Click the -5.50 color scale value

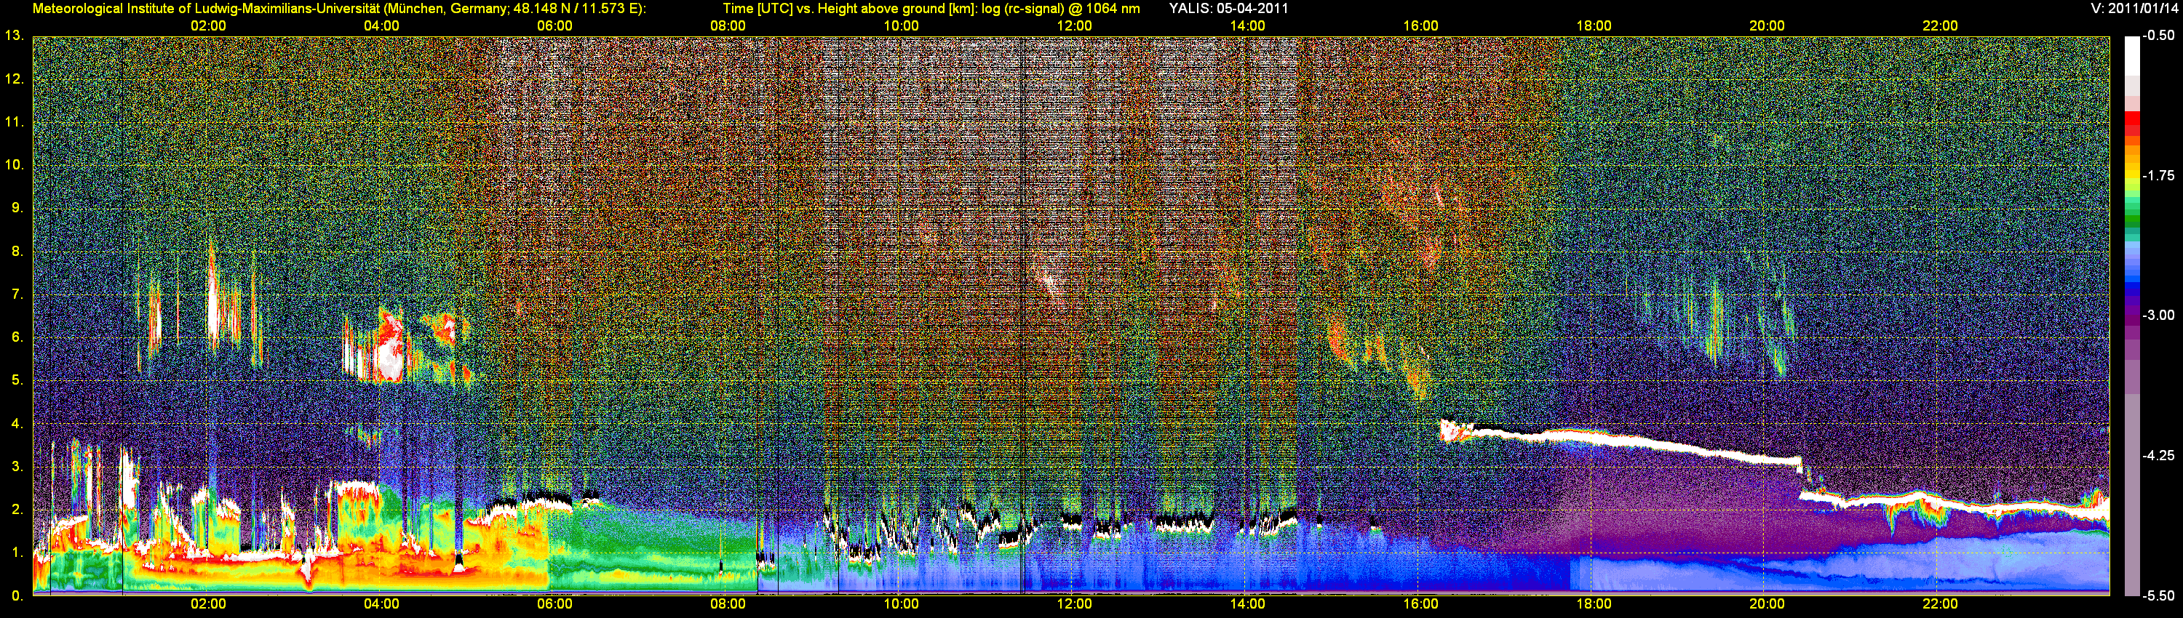pyautogui.click(x=2158, y=595)
